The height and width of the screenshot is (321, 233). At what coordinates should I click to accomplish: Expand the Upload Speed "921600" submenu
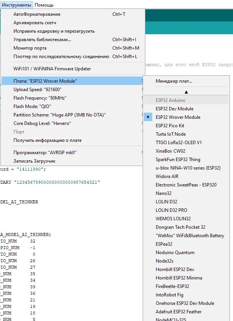click(72, 90)
